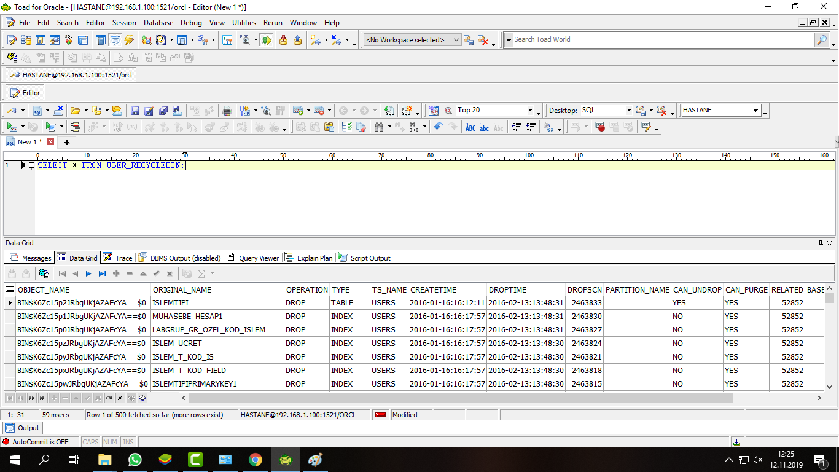Image resolution: width=839 pixels, height=472 pixels.
Task: Click the Search Toad World magnifier button
Action: pyautogui.click(x=821, y=40)
